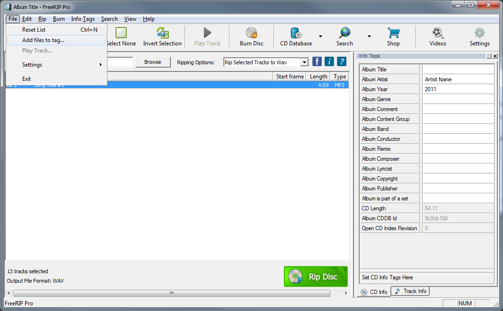503x311 pixels.
Task: Click the disabled Play Track toolbar button
Action: tap(207, 36)
